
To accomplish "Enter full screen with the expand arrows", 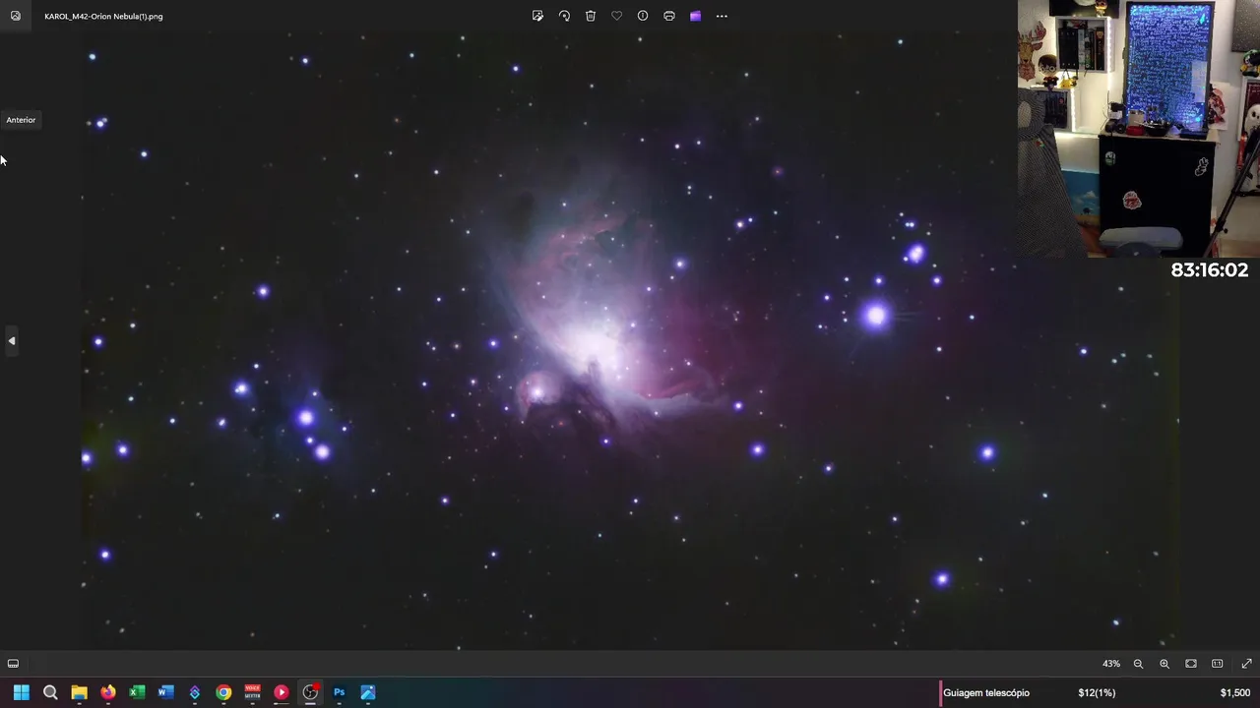I will pos(1246,664).
